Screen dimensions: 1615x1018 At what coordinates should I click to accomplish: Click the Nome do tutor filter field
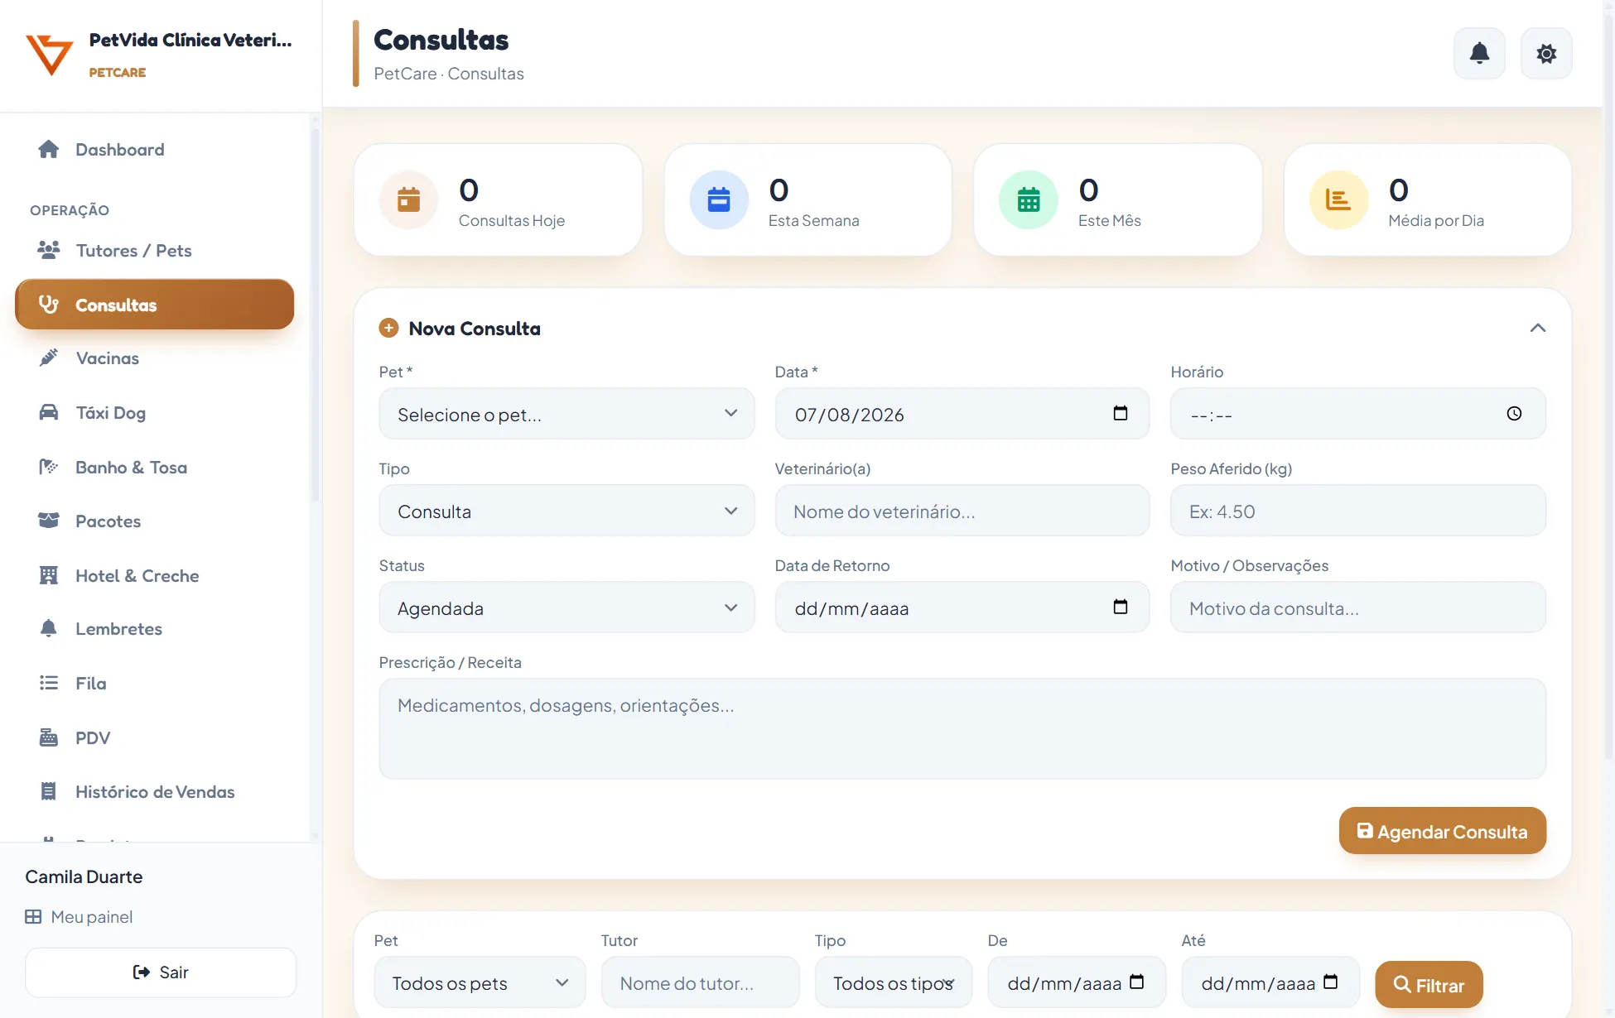(x=700, y=982)
